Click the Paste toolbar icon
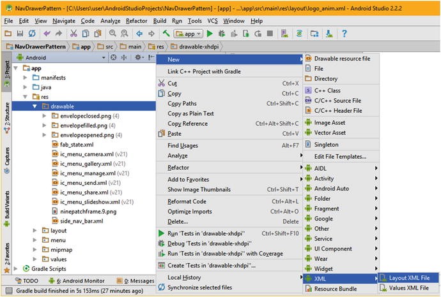This screenshot has height=297, width=441. pos(98,34)
